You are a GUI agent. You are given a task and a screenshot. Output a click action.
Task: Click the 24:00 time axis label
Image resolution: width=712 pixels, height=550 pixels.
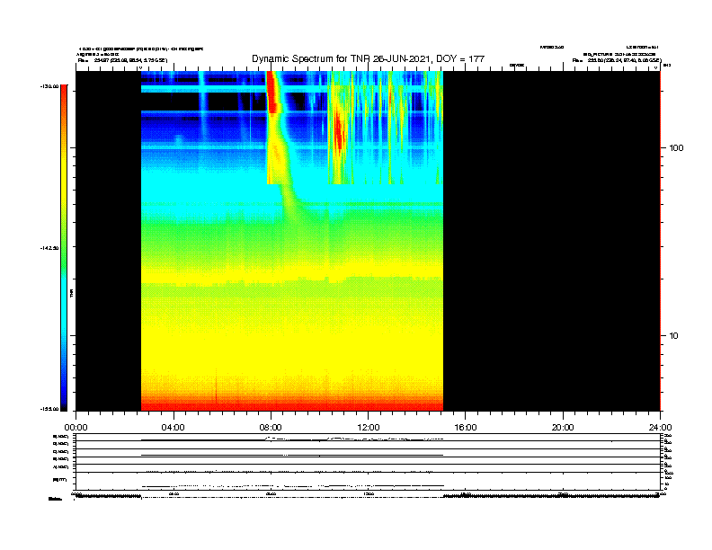[x=660, y=428]
